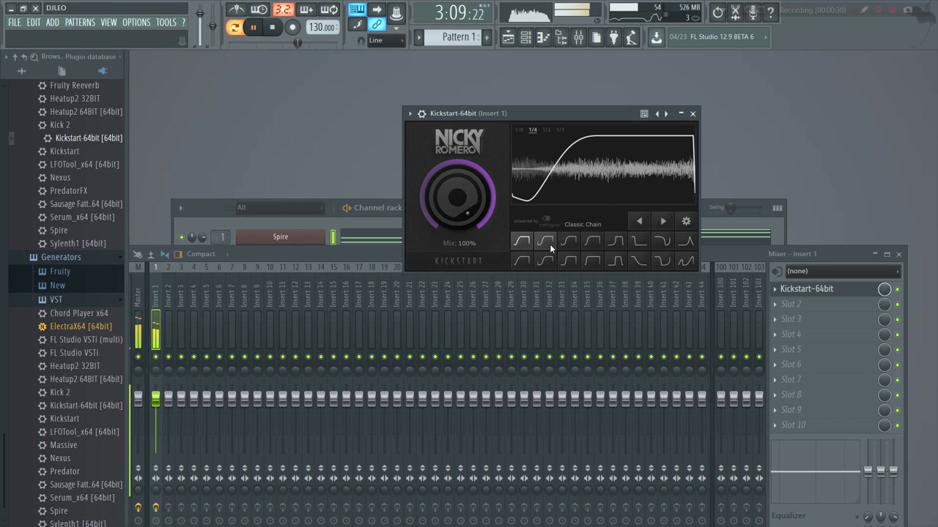
Task: Click the record button
Action: [292, 28]
